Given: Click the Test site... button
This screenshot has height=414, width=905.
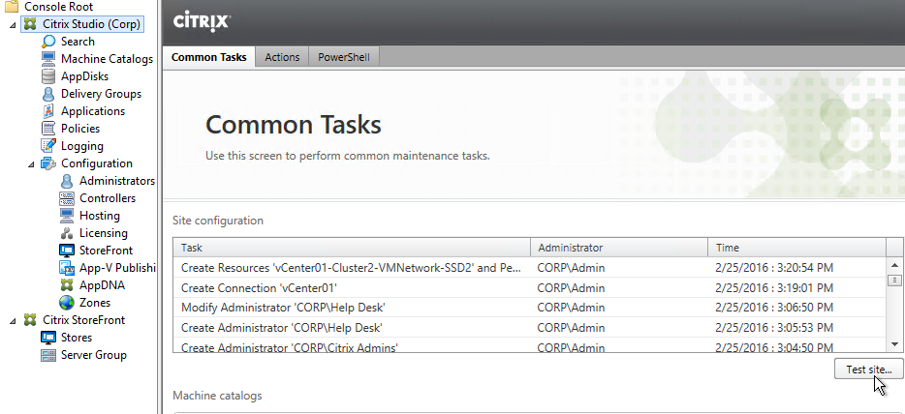Looking at the screenshot, I should tap(868, 370).
